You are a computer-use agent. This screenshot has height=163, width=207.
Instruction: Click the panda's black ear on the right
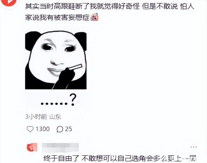click(81, 40)
